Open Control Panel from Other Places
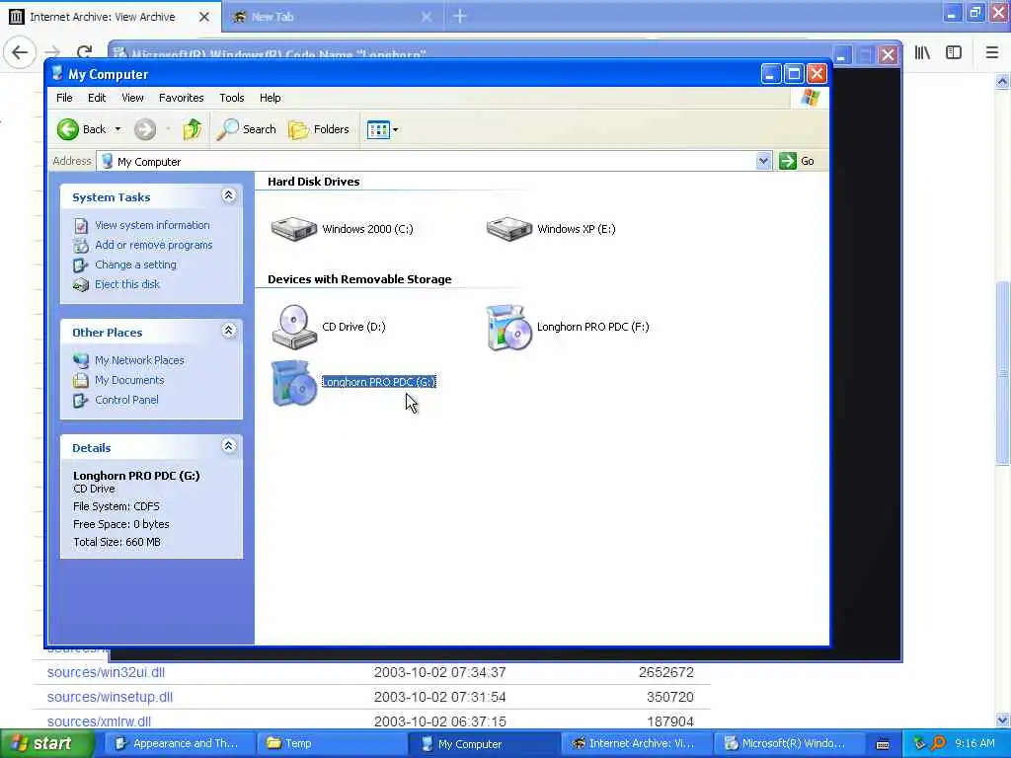 (x=126, y=400)
